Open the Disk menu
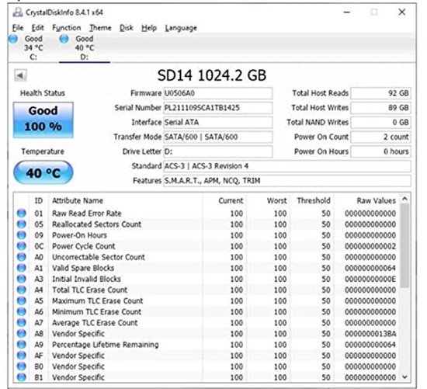The image size is (427, 389). pyautogui.click(x=127, y=28)
